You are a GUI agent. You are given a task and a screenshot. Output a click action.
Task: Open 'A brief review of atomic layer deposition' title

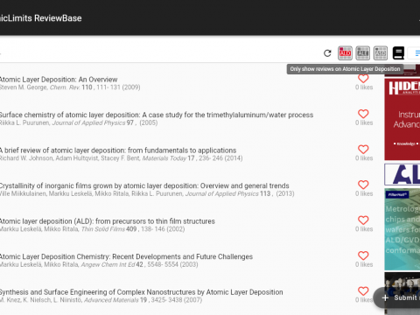pos(118,150)
